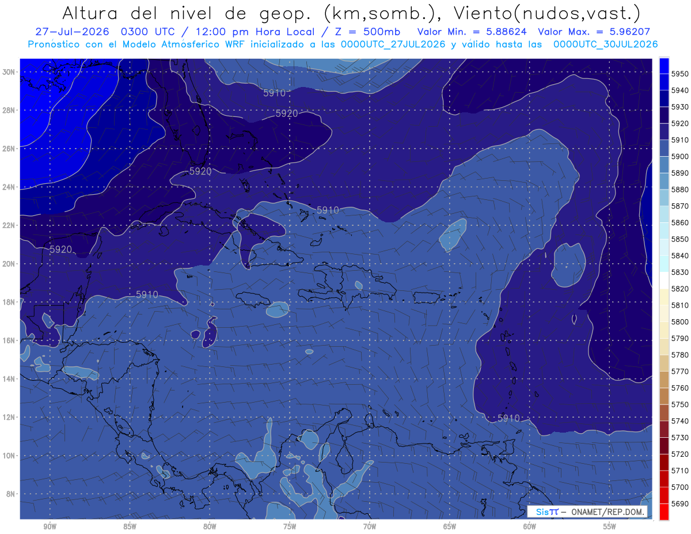
Task: Click the '5790' color bar label
Action: click(680, 338)
